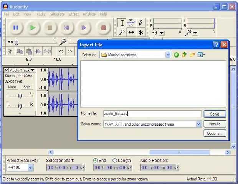
Task: Open export Options button
Action: tap(215, 133)
